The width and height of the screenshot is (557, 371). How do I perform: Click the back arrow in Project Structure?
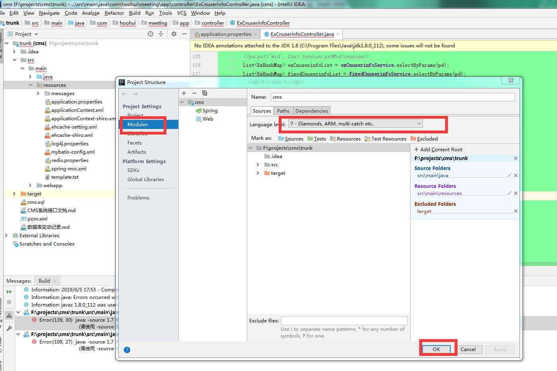click(125, 94)
